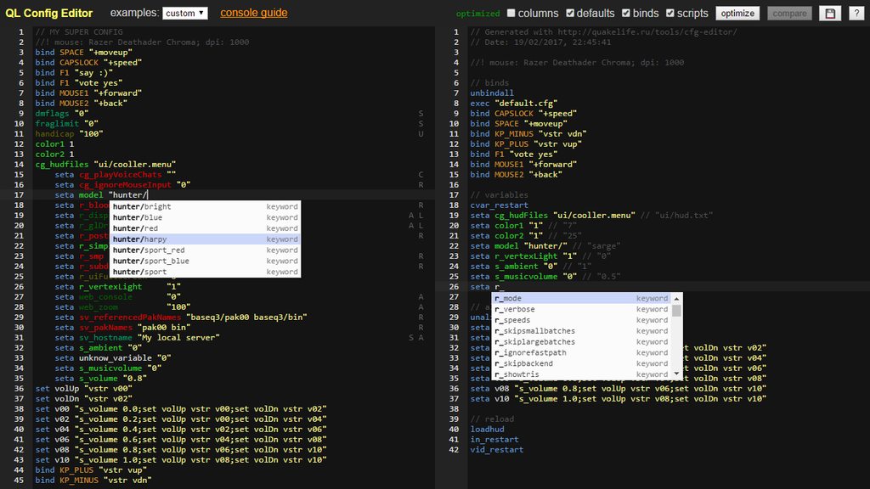The image size is (870, 489).
Task: Click the QL Config Editor title
Action: [49, 13]
